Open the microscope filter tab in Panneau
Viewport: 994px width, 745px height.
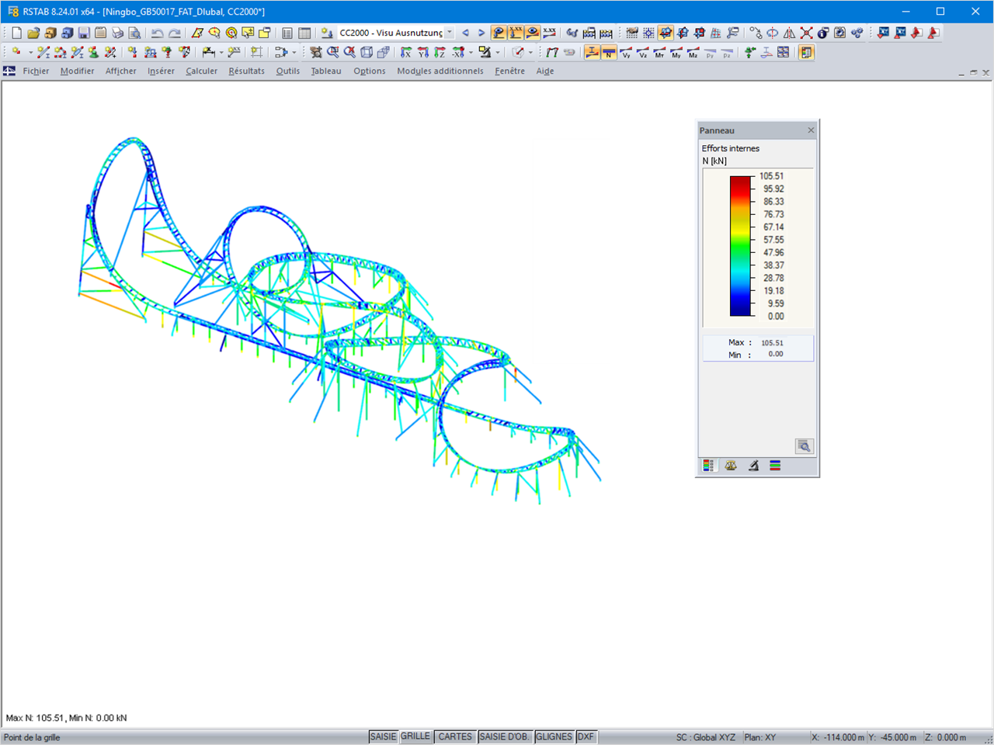click(x=753, y=466)
